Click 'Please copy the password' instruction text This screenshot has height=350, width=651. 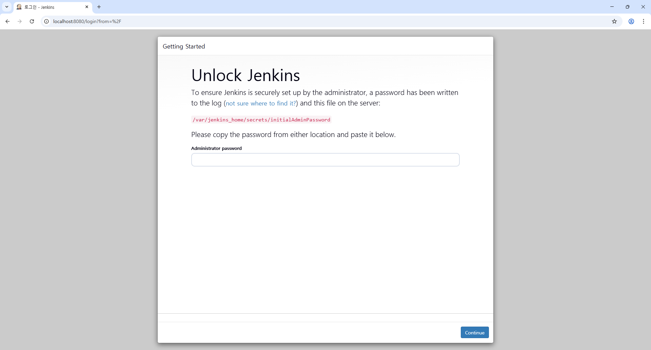[293, 135]
